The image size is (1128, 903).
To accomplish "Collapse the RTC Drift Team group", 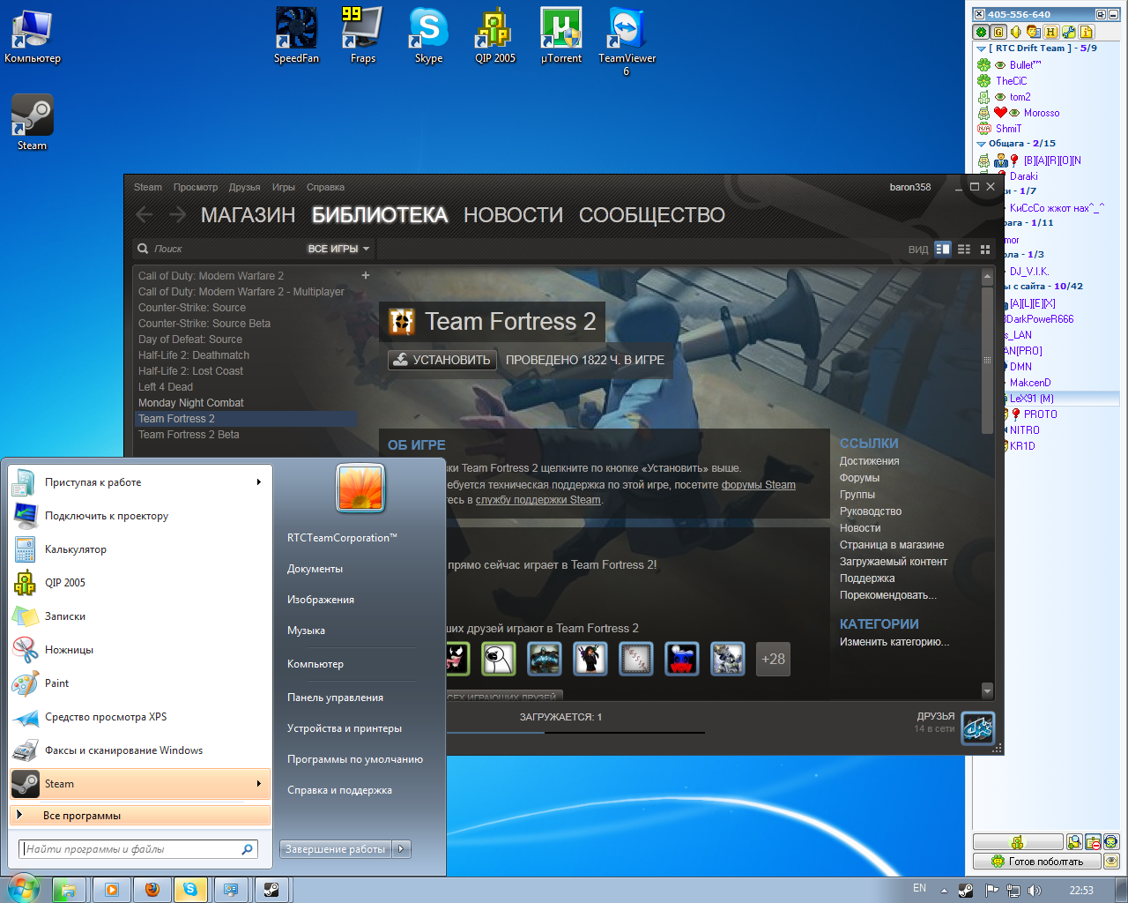I will click(x=981, y=49).
